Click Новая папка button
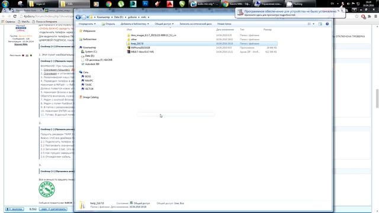Screen dimensions: 379x213 coord(224,24)
